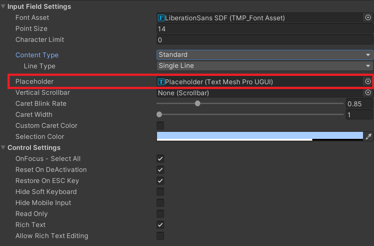Click the Caret Width slider handle
Image resolution: width=374 pixels, height=246 pixels.
tap(159, 115)
